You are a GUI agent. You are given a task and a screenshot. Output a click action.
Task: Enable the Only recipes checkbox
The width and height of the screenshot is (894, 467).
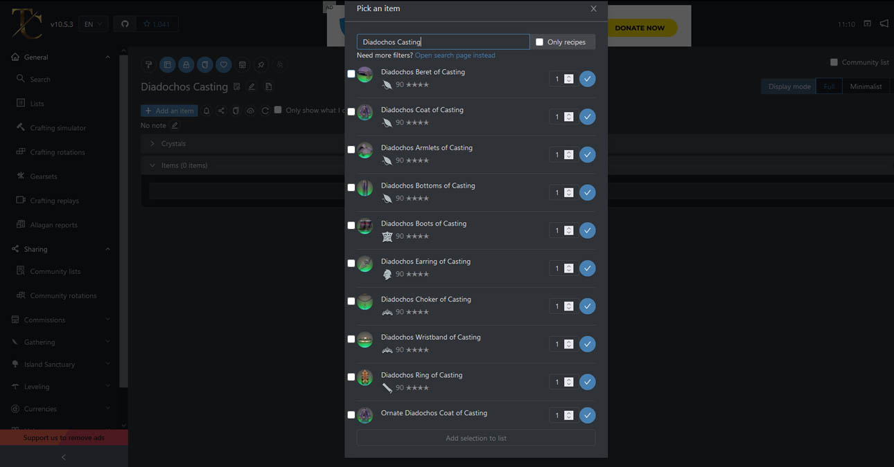click(539, 42)
